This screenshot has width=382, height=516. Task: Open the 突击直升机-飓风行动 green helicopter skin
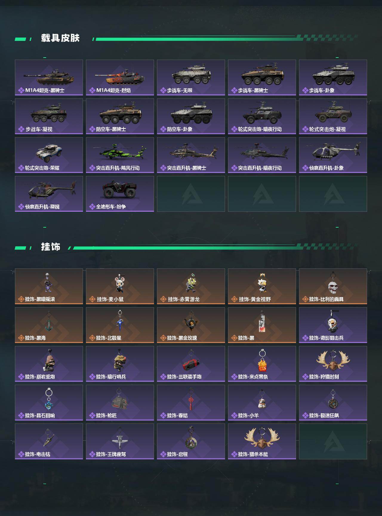(x=120, y=155)
